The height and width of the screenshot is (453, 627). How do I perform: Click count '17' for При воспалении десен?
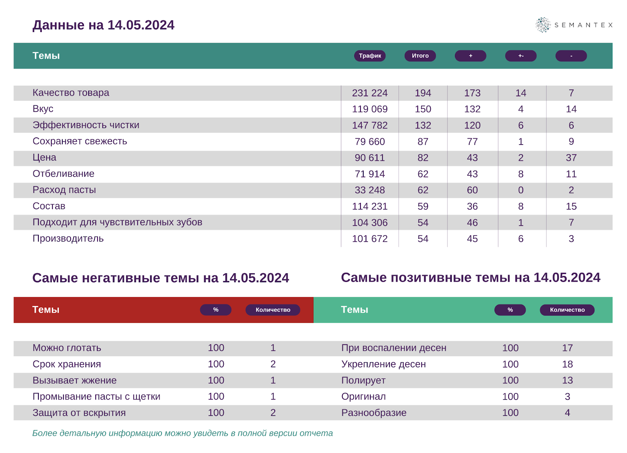click(x=567, y=348)
